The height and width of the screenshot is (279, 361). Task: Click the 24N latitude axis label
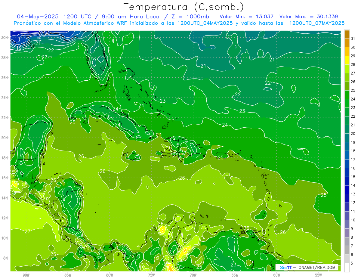[5, 98]
